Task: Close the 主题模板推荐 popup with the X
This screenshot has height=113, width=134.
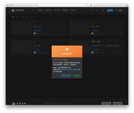Action: (80, 47)
